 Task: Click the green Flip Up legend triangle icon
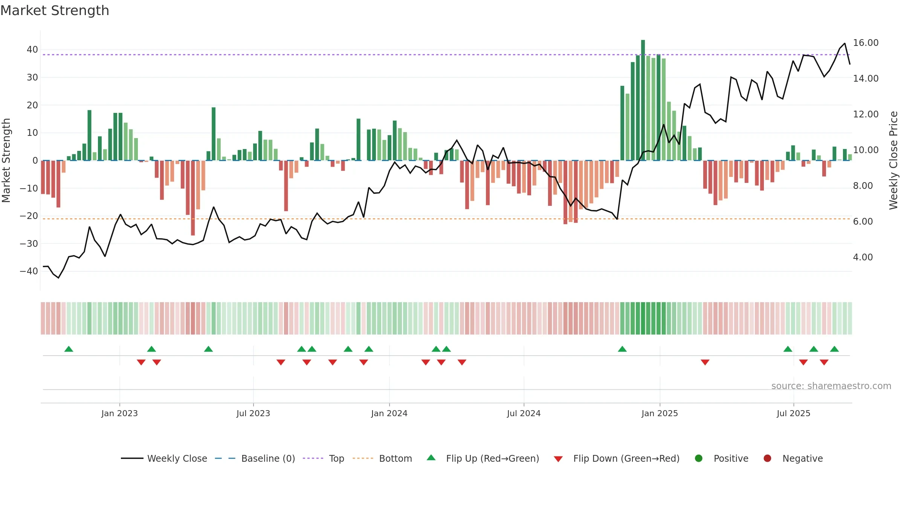[431, 458]
